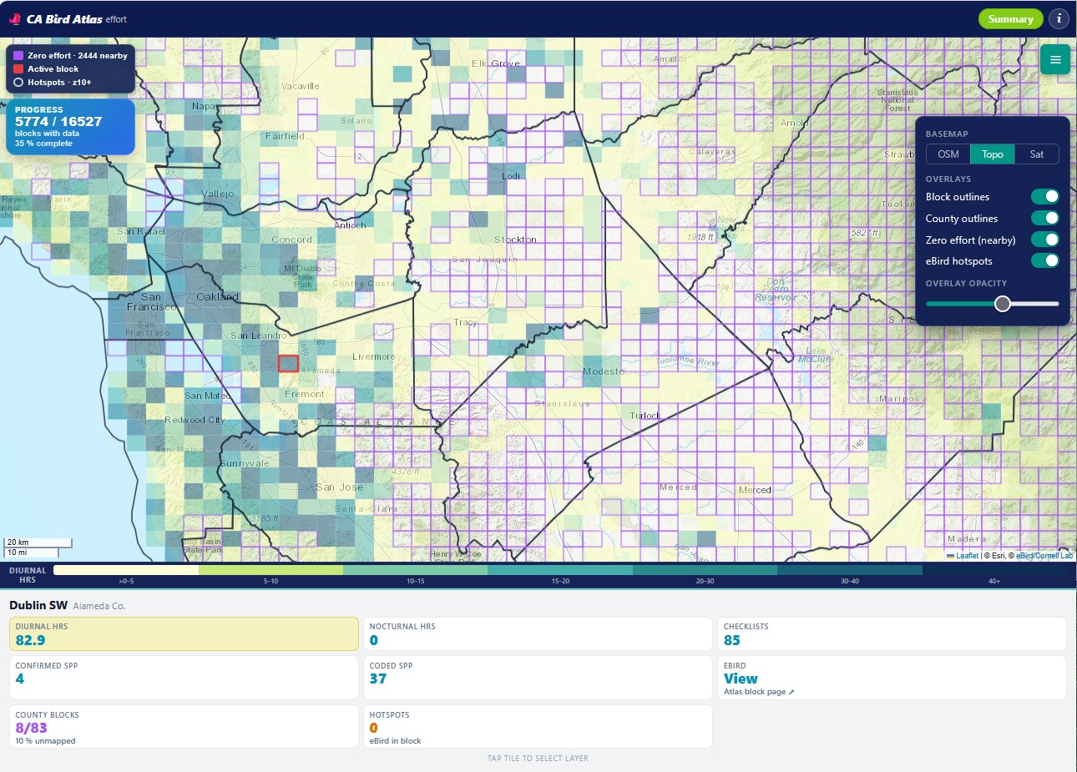The width and height of the screenshot is (1077, 772).
Task: Switch basemap to OSM
Action: pos(948,154)
